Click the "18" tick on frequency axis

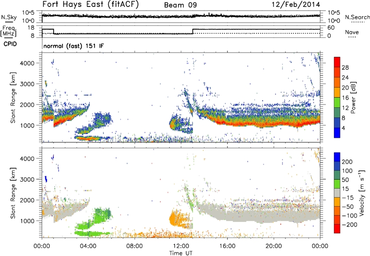(31, 28)
